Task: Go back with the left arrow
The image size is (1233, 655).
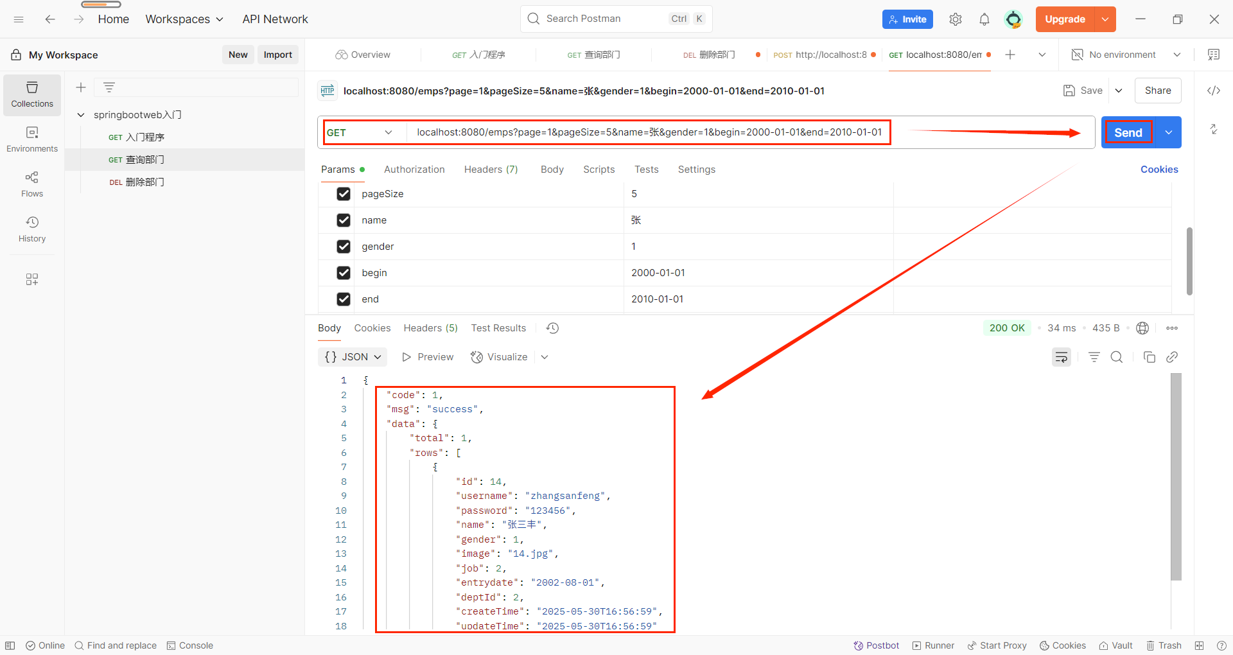Action: coord(50,19)
